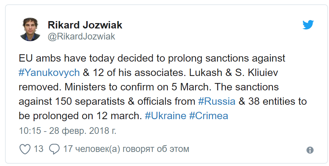The height and width of the screenshot is (166, 329).
Task: Click the like count 13
Action: (x=39, y=149)
